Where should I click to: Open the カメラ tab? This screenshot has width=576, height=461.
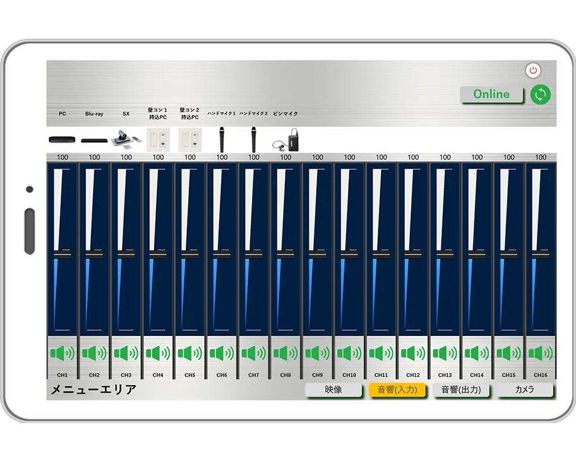524,390
